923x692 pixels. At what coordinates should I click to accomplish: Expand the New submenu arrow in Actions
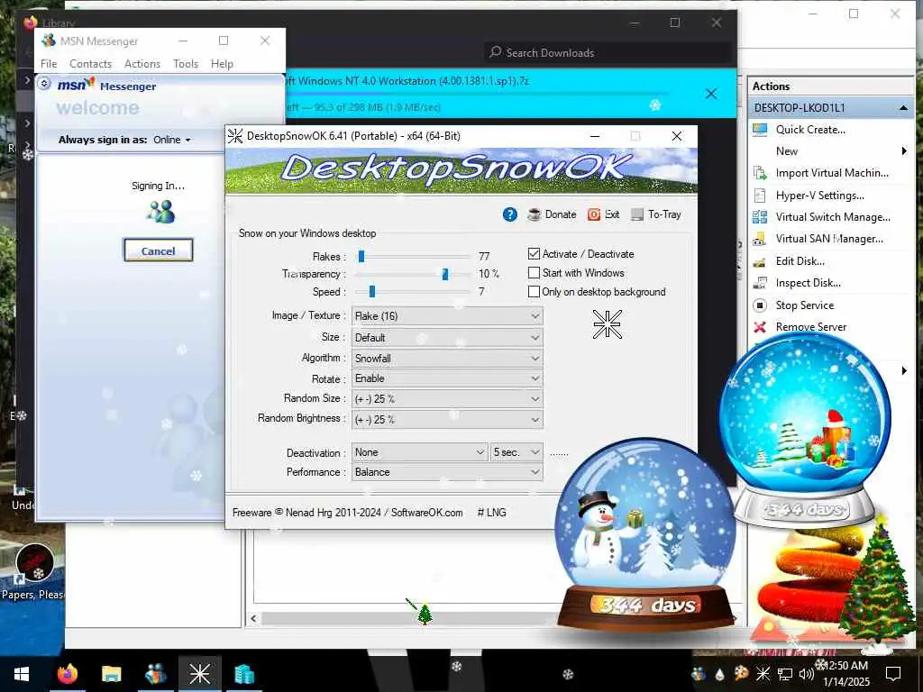[x=903, y=151]
